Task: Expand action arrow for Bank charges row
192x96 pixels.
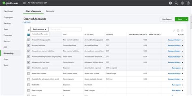Action: 182,91
